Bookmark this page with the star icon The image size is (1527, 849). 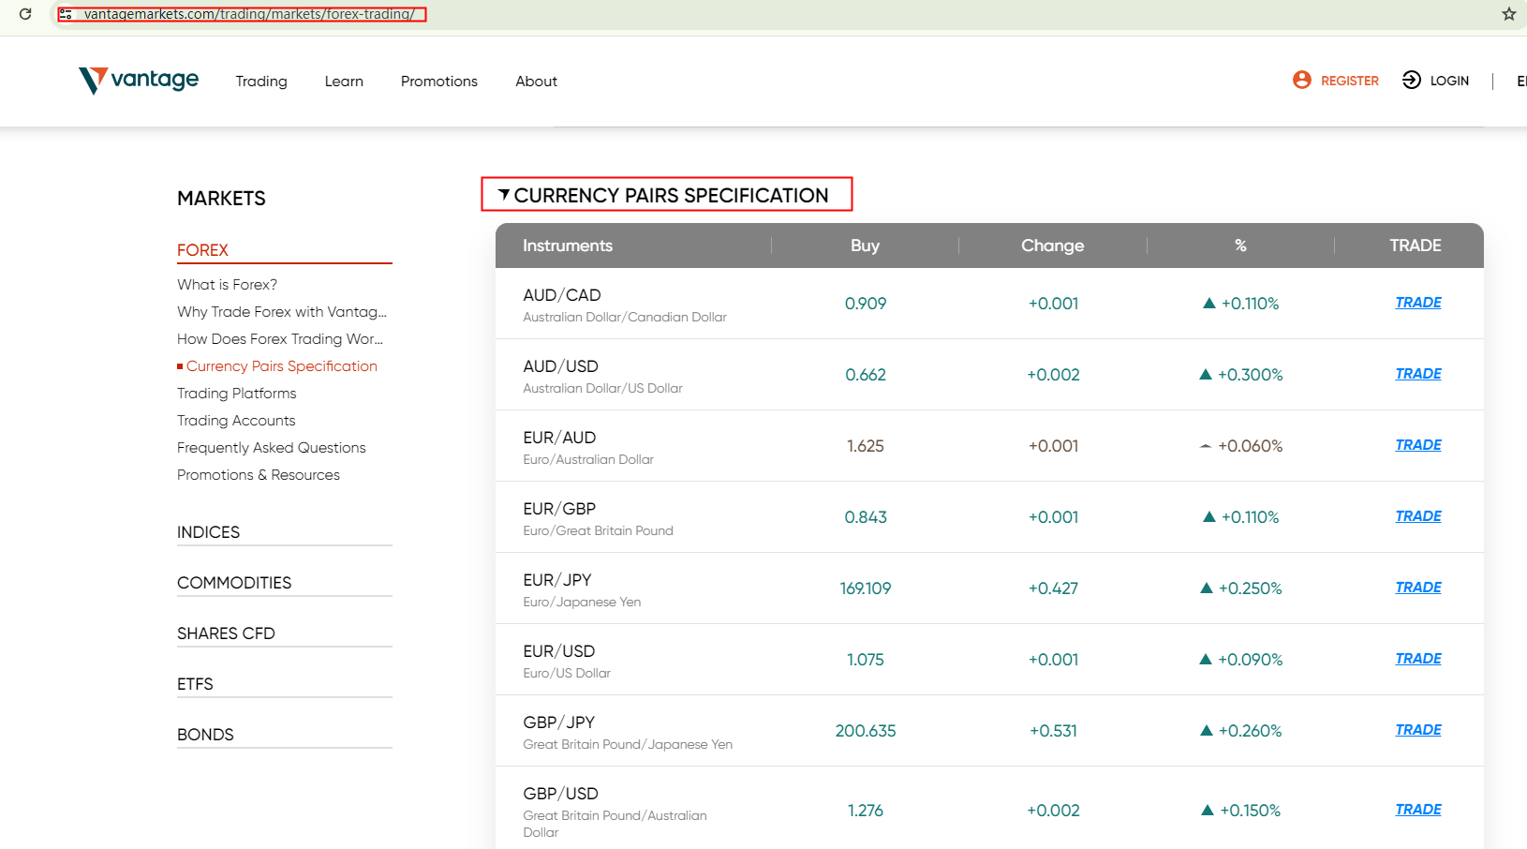coord(1508,14)
